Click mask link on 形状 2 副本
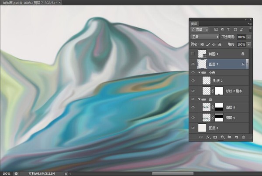Image resolution: width=262 pixels, height=176 pixels. (213, 91)
